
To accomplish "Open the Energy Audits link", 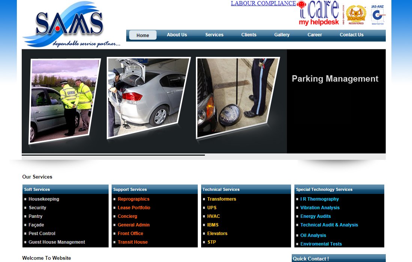I will click(x=315, y=216).
